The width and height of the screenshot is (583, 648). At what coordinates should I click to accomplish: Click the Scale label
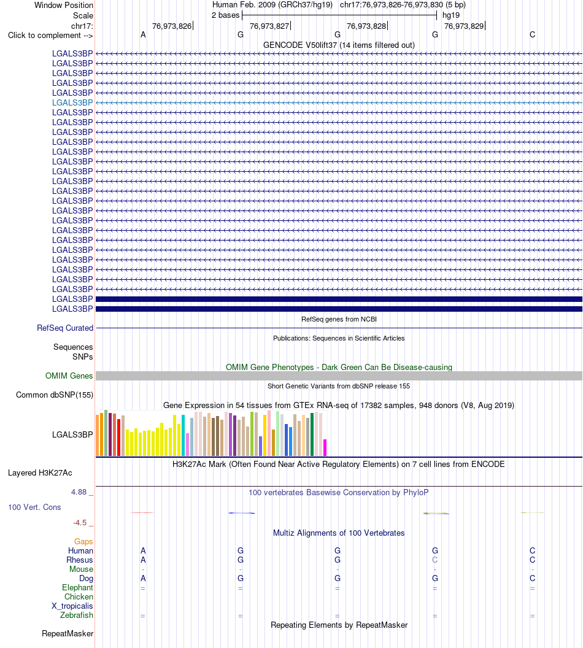(x=83, y=16)
